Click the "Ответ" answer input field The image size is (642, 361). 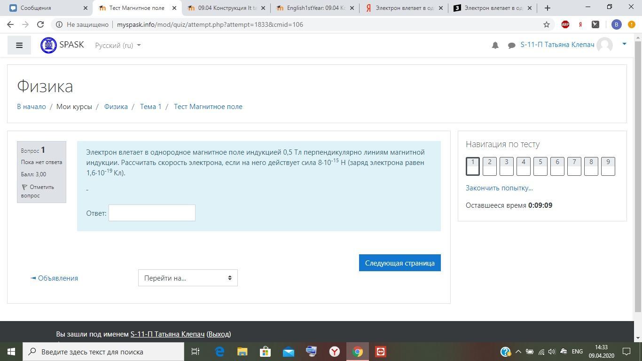(x=152, y=213)
